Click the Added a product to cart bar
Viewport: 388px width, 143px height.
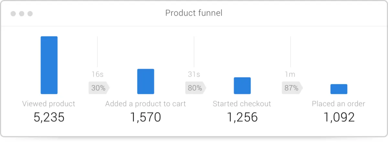[x=145, y=81]
